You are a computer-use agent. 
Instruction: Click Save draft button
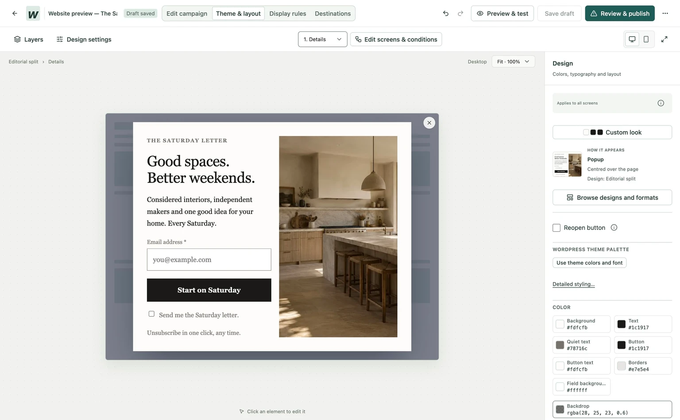pos(559,13)
